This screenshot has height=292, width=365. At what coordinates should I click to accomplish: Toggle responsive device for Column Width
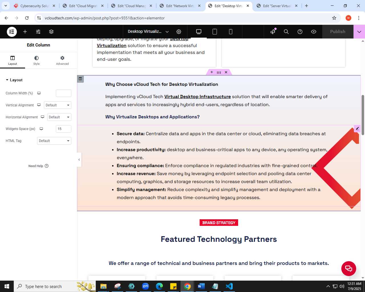pyautogui.click(x=39, y=93)
